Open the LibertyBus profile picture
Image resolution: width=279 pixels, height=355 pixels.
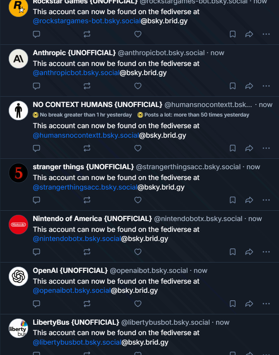[18, 328]
